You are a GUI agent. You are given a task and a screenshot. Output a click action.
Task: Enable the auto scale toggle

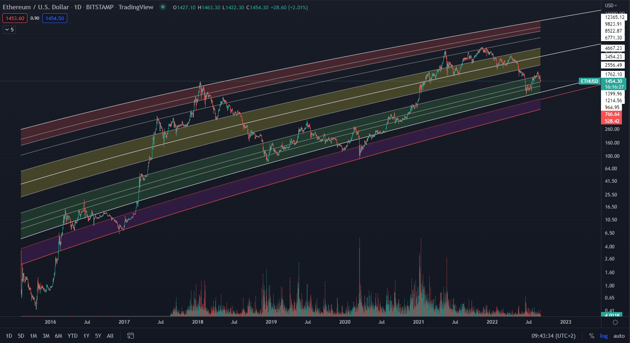(x=619, y=336)
